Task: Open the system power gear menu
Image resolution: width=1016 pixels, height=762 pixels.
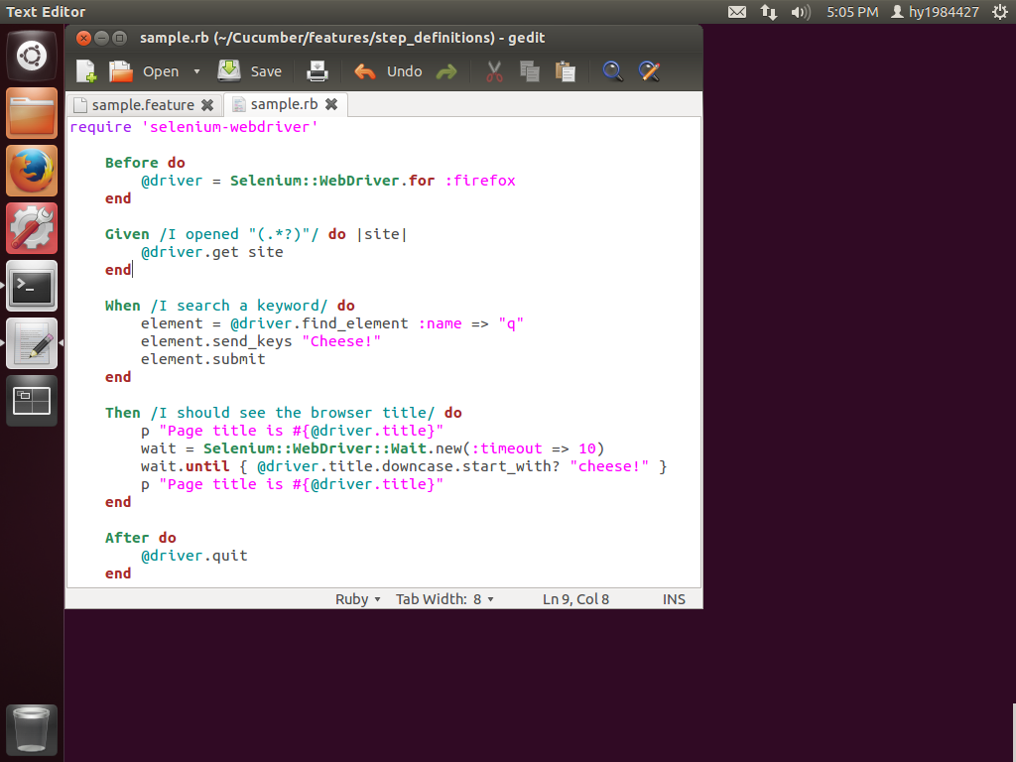Action: [1000, 12]
